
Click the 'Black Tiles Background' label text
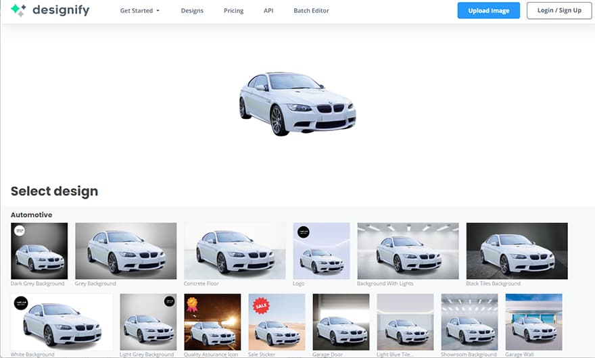click(x=494, y=283)
